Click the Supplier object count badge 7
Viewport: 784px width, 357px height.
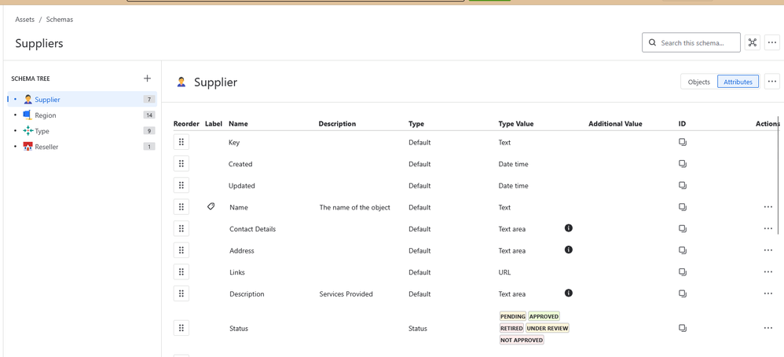pos(149,100)
